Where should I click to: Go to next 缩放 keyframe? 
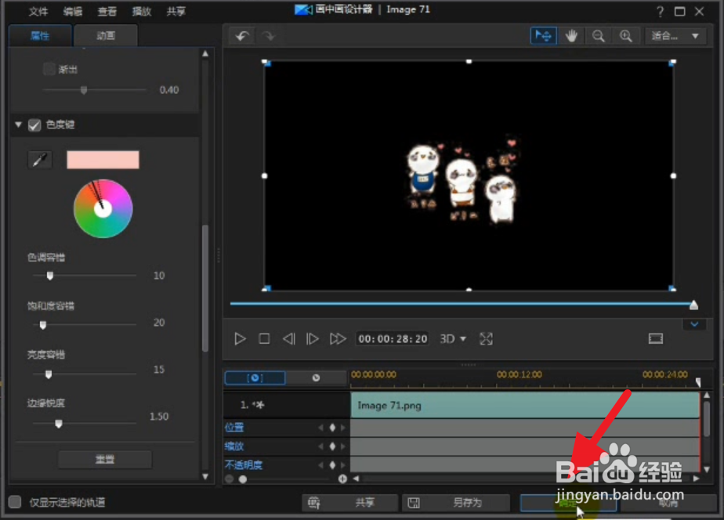click(343, 446)
